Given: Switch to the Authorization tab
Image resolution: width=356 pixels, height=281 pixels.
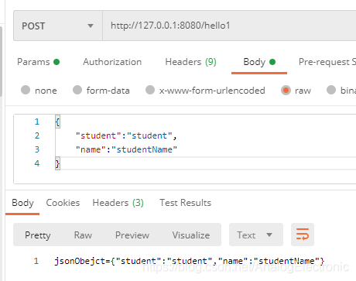Looking at the screenshot, I should (112, 62).
